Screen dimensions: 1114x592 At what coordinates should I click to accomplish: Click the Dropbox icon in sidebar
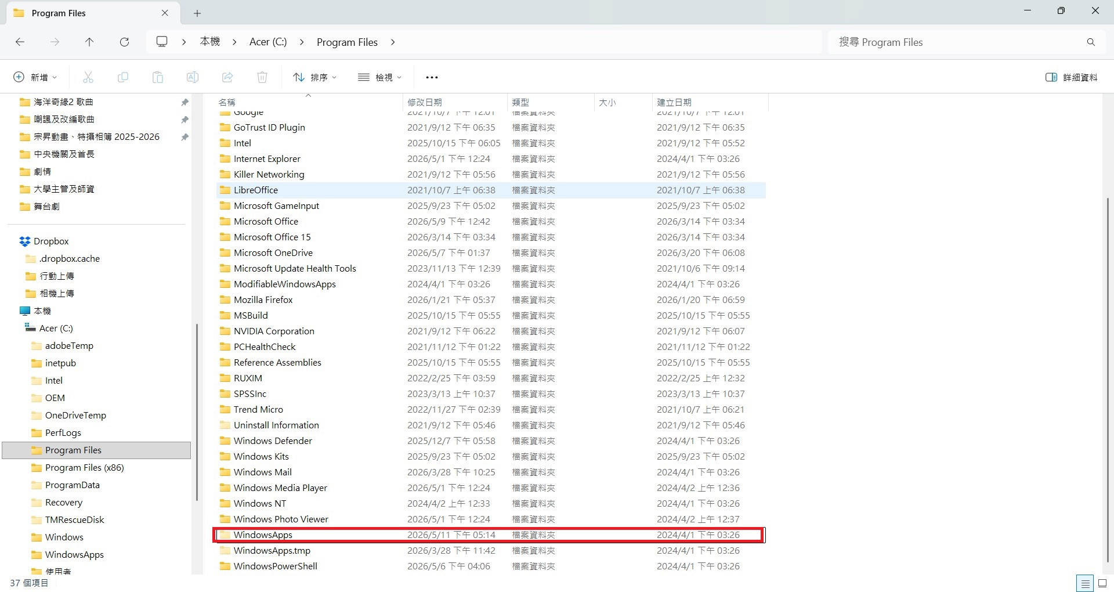click(24, 241)
